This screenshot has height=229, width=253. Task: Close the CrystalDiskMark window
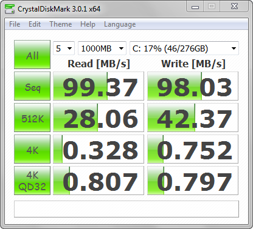[x=234, y=7]
